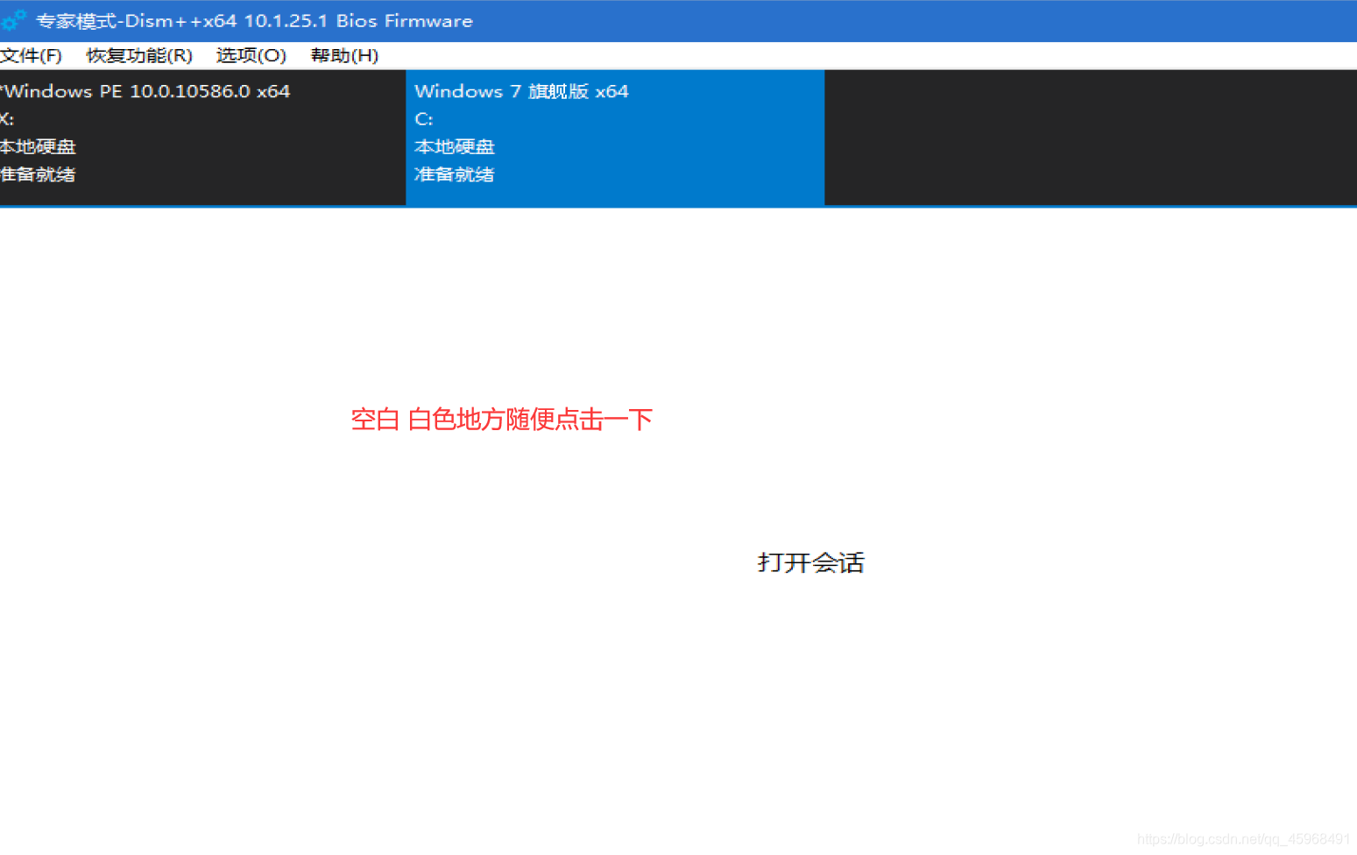Click the 准备就绪 status under Windows 7 旗舰版

tap(454, 174)
